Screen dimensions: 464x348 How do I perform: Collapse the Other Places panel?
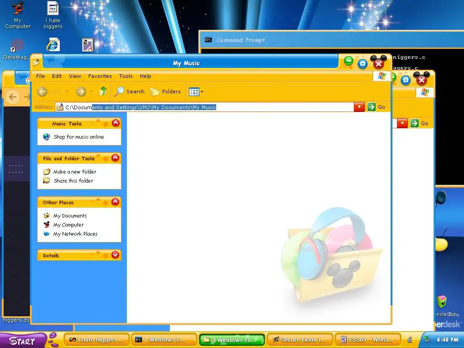coord(116,202)
